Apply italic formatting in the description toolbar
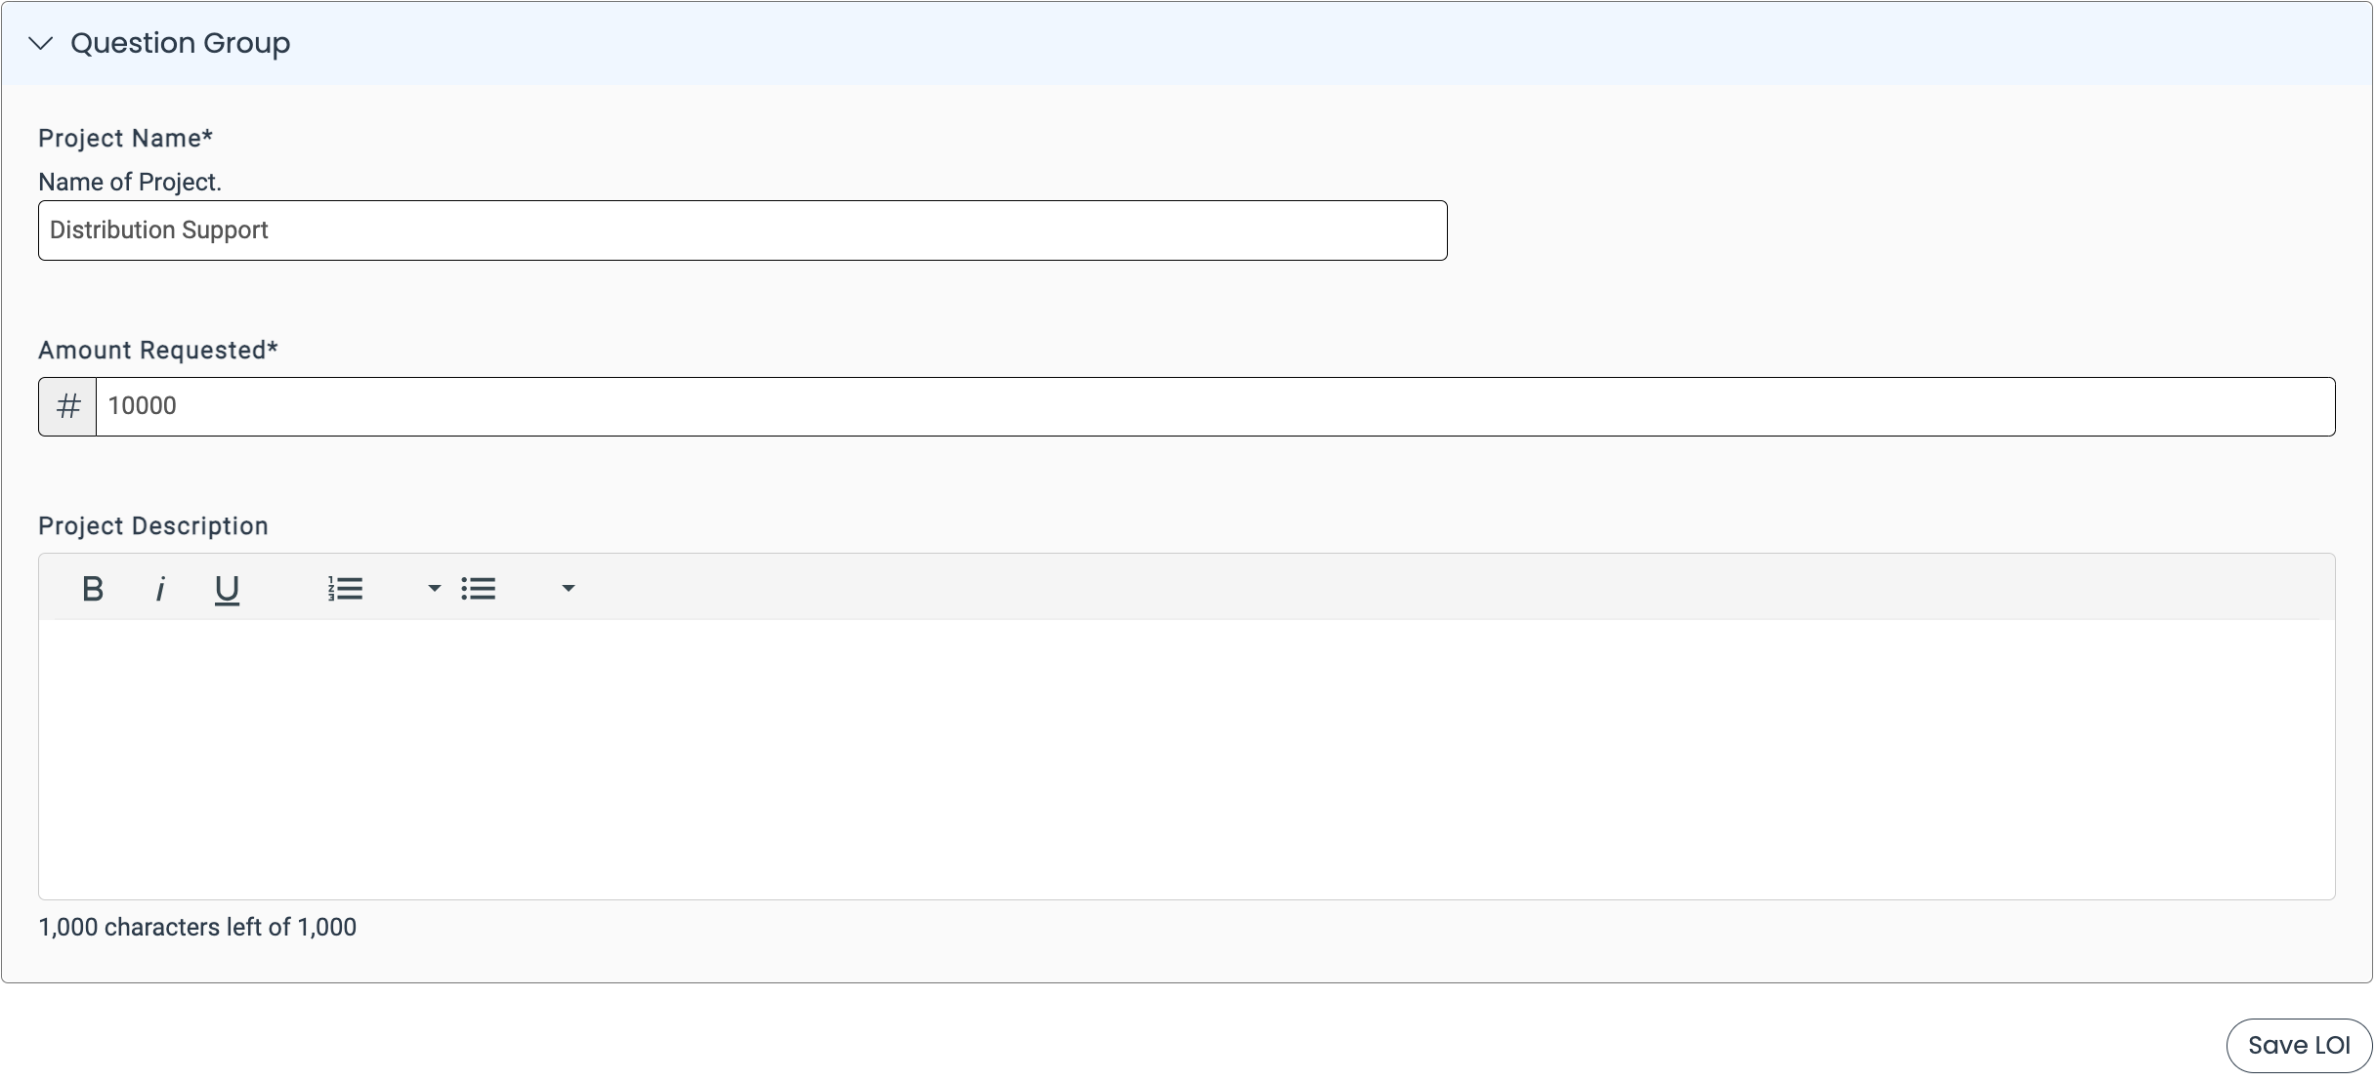Image resolution: width=2376 pixels, height=1082 pixels. (159, 588)
